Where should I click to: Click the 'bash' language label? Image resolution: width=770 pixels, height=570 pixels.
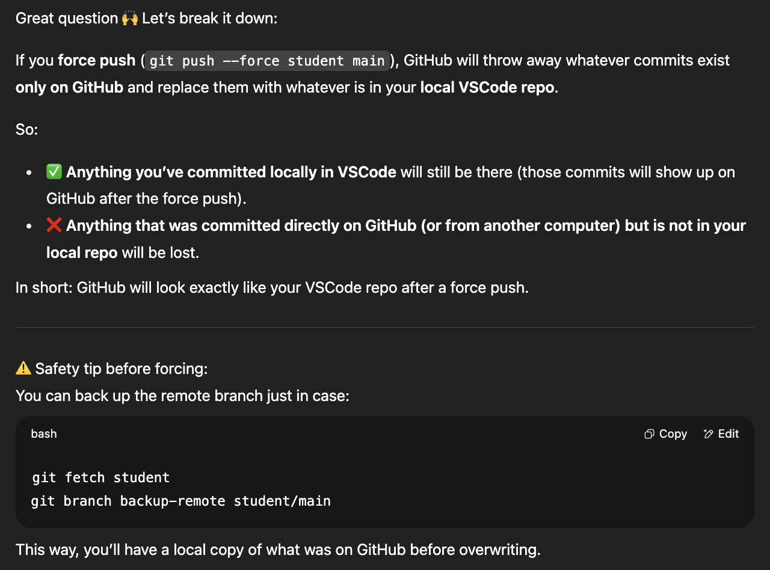tap(44, 434)
